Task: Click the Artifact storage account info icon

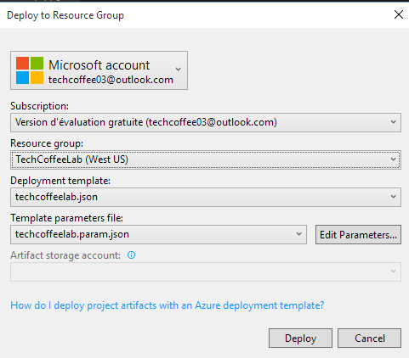Action: [x=131, y=255]
